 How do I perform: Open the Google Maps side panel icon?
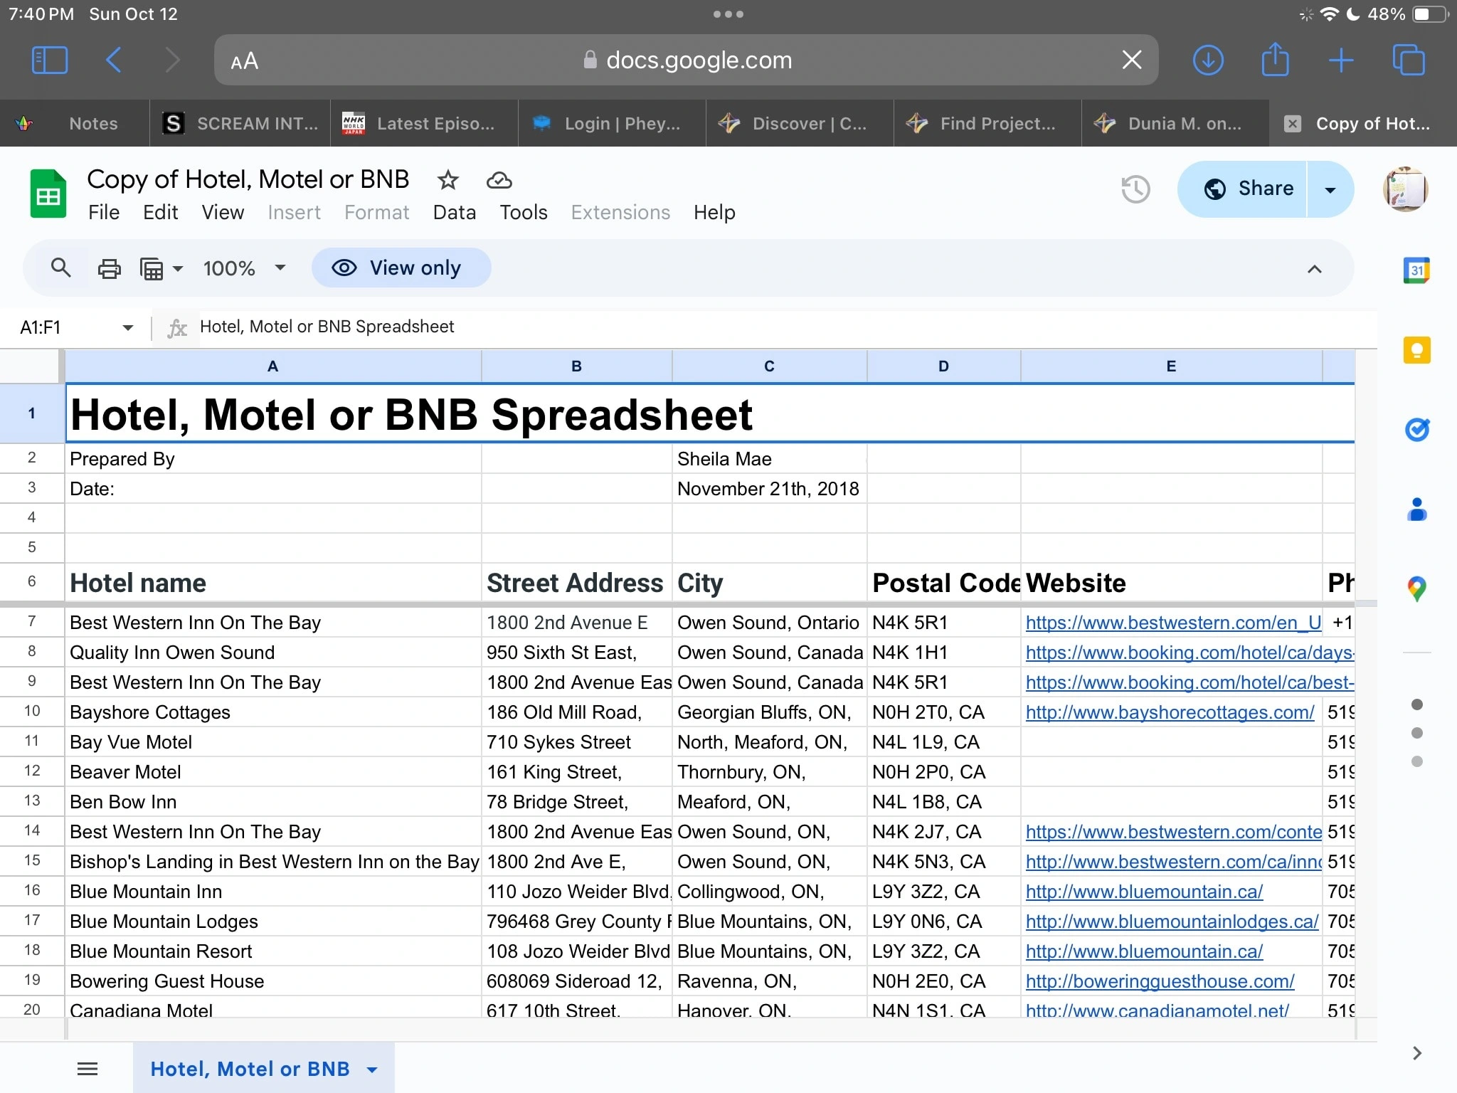[x=1416, y=589]
